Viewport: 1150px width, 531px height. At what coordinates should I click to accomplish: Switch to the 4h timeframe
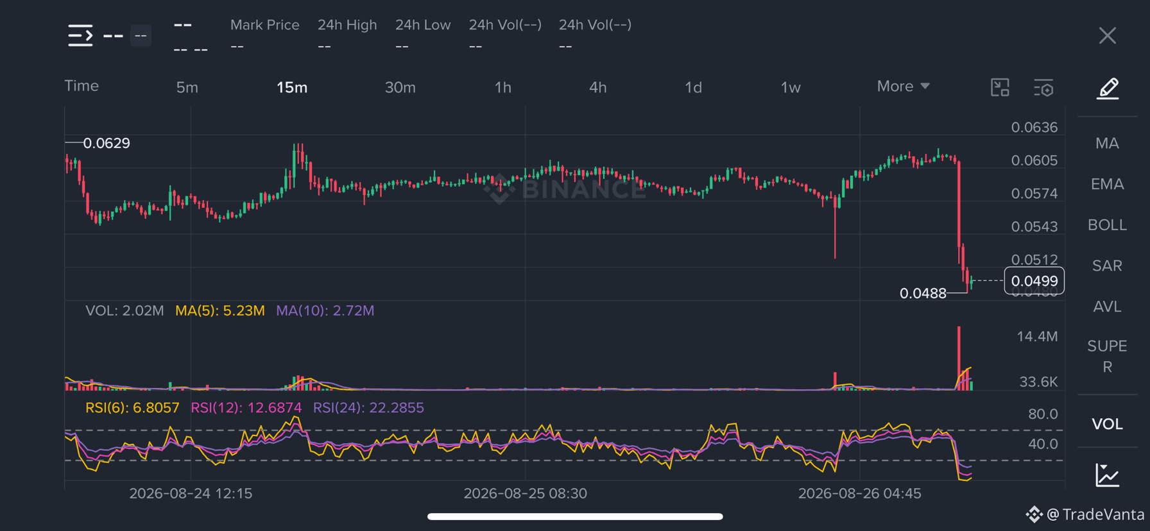[597, 87]
